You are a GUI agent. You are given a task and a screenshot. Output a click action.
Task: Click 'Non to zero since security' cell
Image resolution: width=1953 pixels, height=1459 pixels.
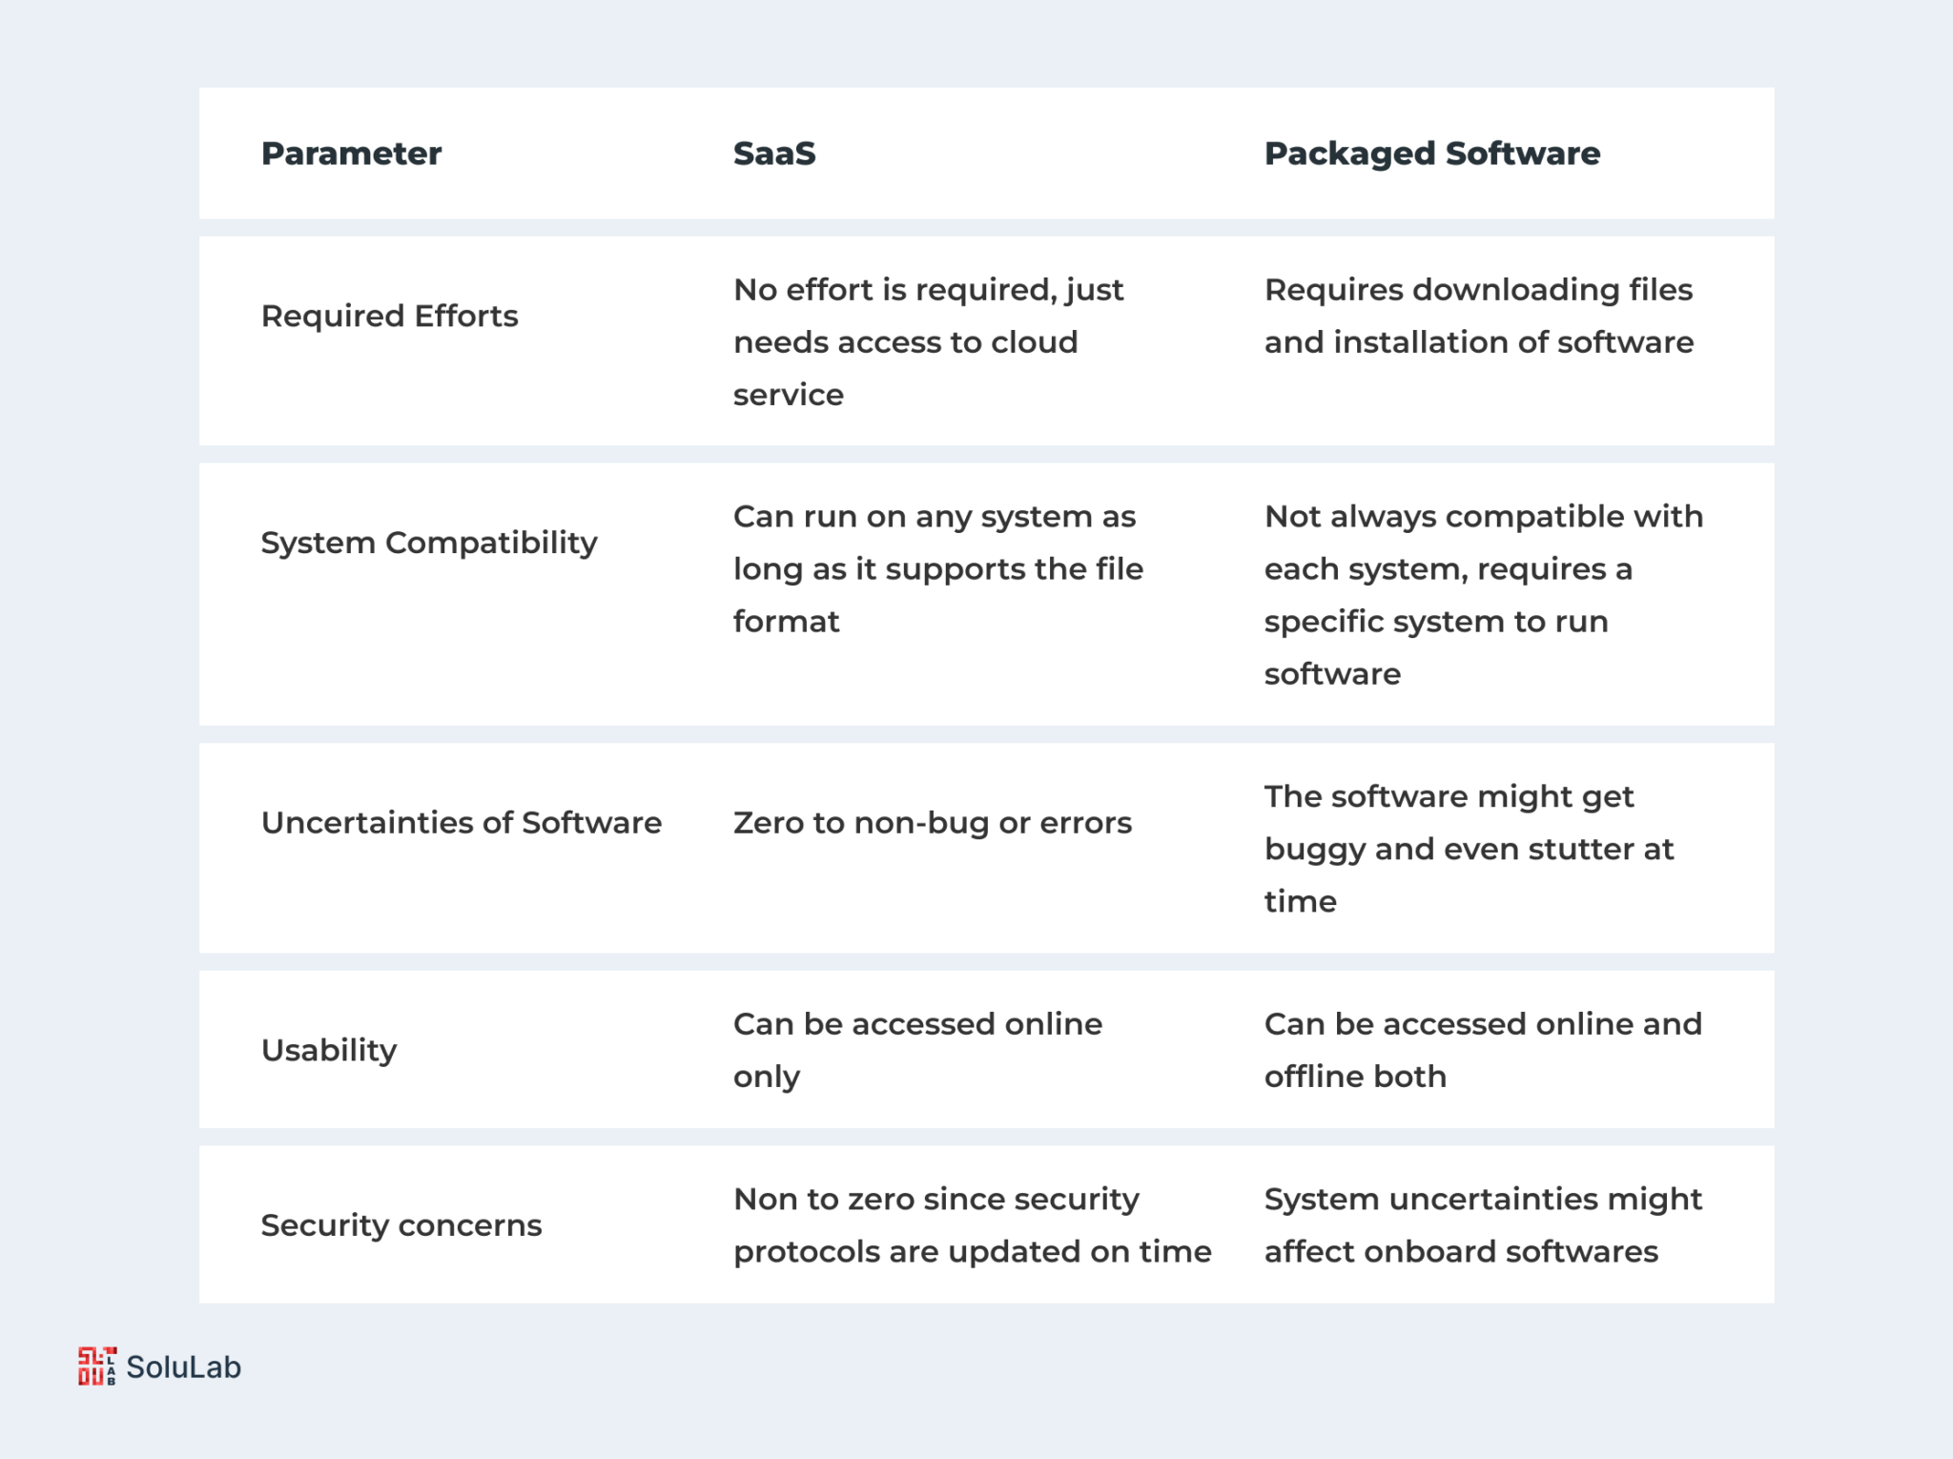tap(973, 1224)
